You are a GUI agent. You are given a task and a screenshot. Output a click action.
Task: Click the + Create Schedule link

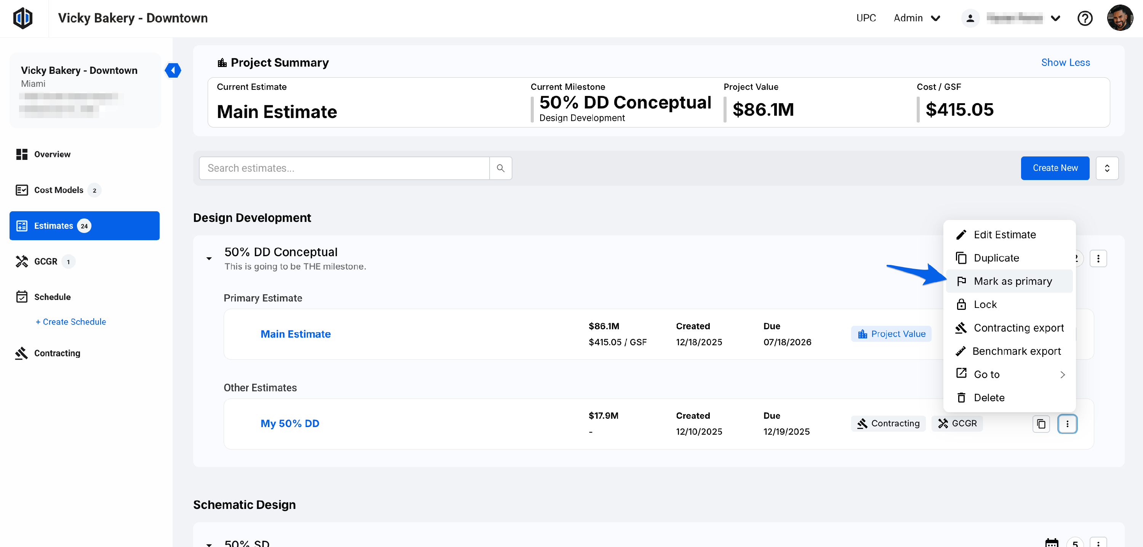(70, 322)
